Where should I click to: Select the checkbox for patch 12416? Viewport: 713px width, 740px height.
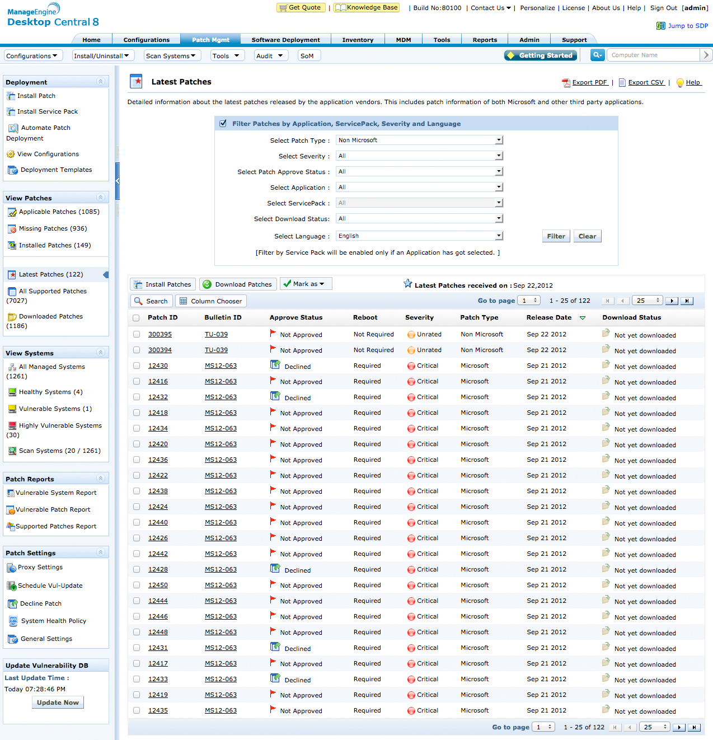(137, 381)
